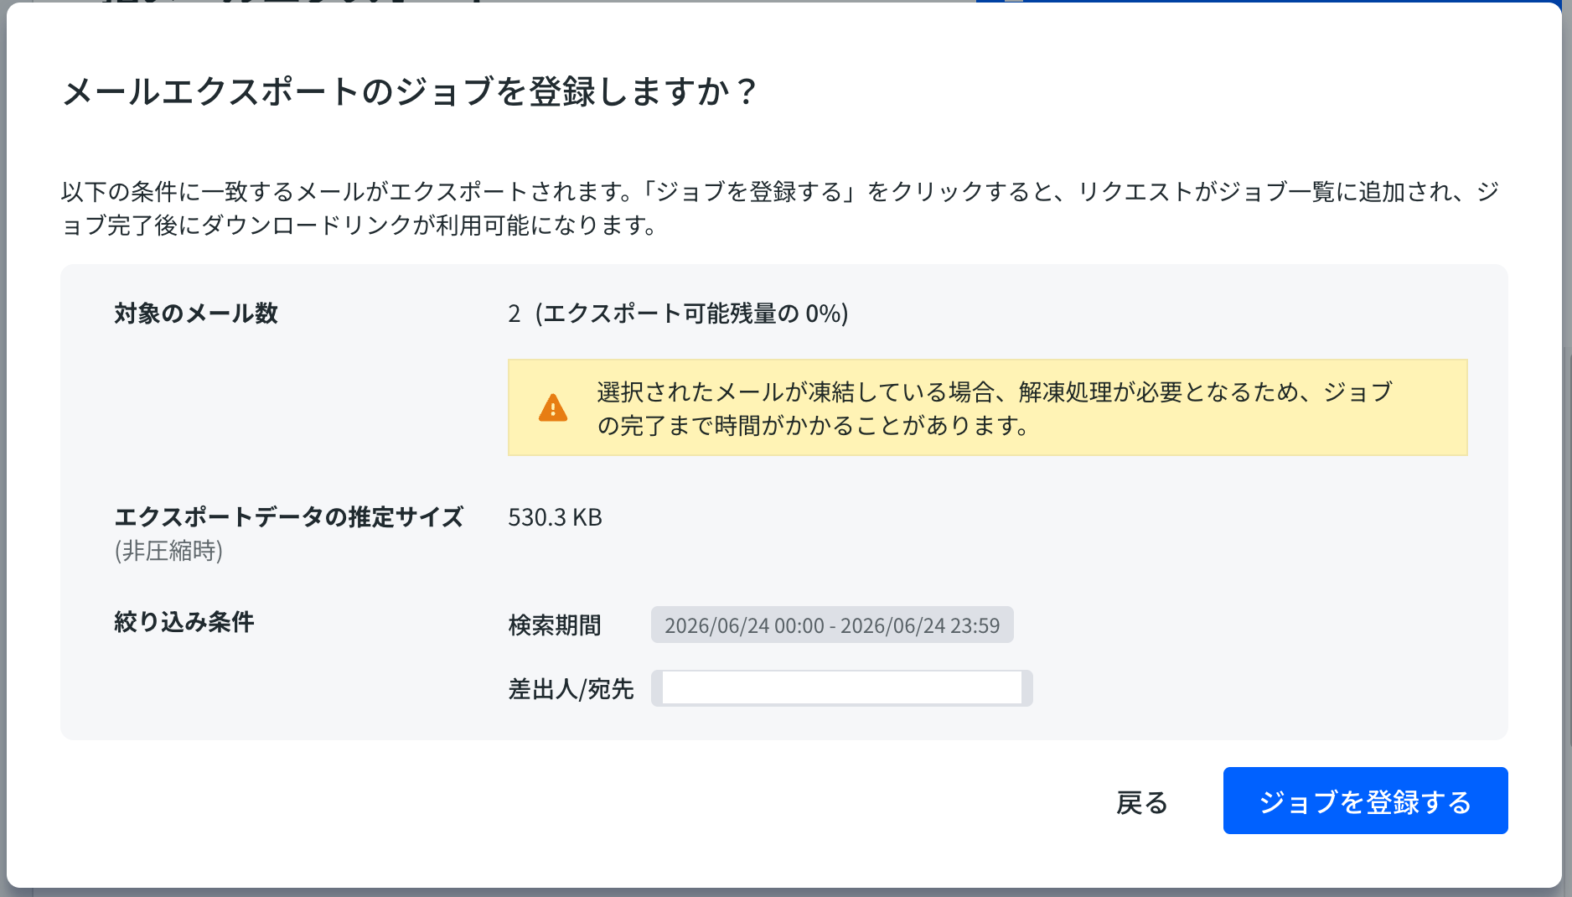Click the エクスポートデータの推定サイズ label

point(289,516)
